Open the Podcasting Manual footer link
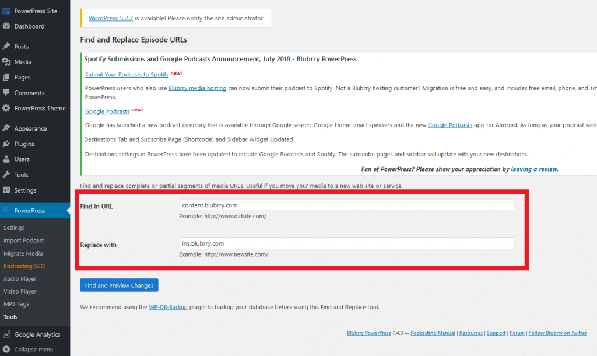Viewport: 597px width, 356px height. [433, 333]
